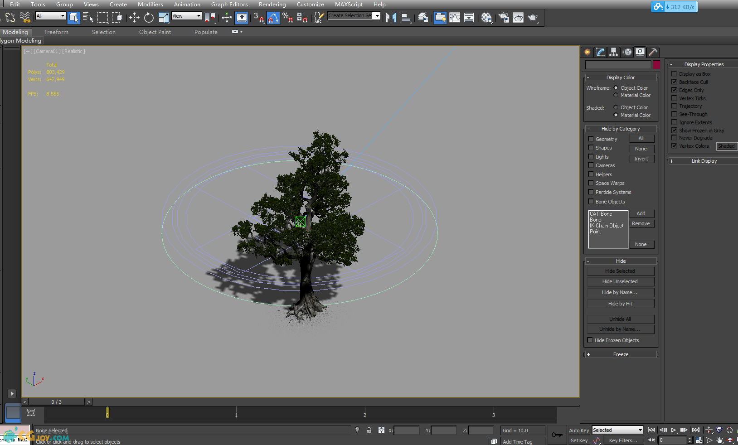
Task: Expand the Link Display rollout
Action: coord(704,161)
